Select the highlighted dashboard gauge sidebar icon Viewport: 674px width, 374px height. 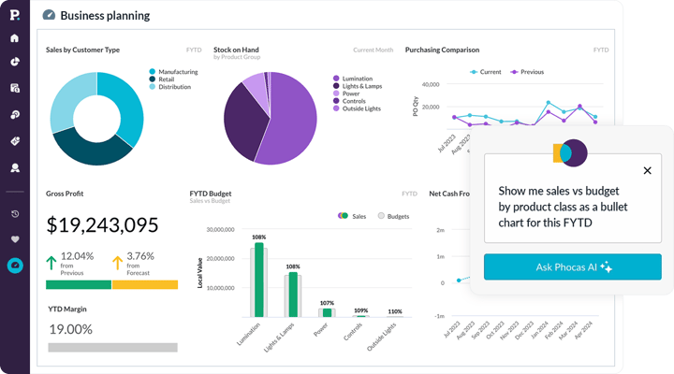(15, 266)
